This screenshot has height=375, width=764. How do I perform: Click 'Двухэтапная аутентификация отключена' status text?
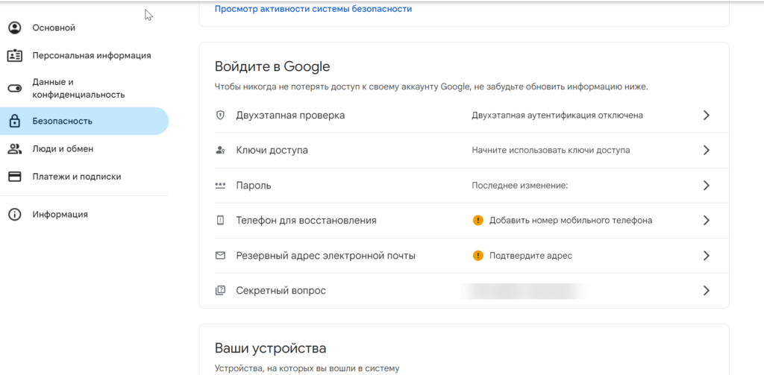pos(557,116)
